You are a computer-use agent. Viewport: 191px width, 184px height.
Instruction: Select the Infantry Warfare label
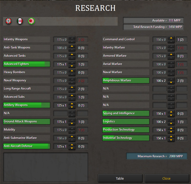pyautogui.click(x=126, y=47)
